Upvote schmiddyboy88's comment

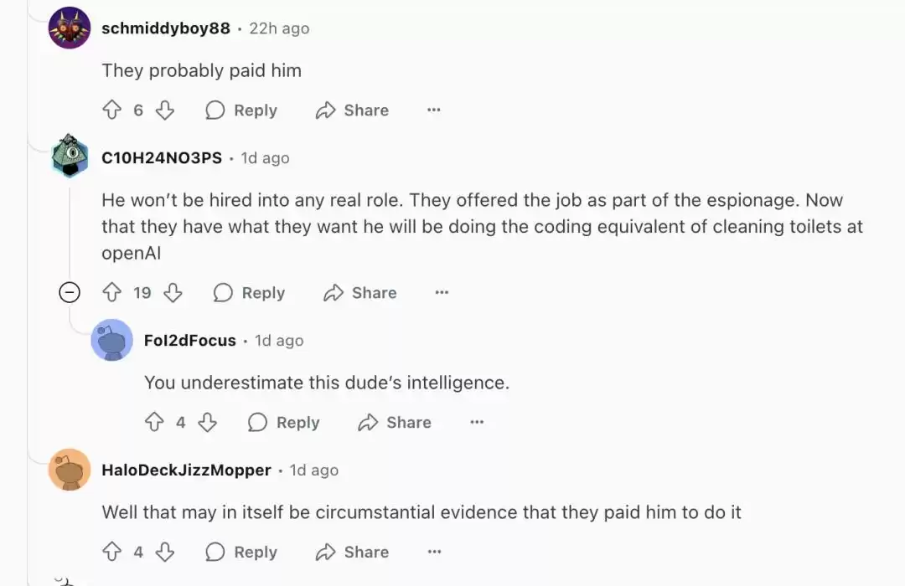pos(112,111)
